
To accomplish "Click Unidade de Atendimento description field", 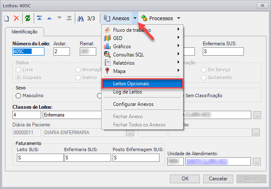I will 218,161.
